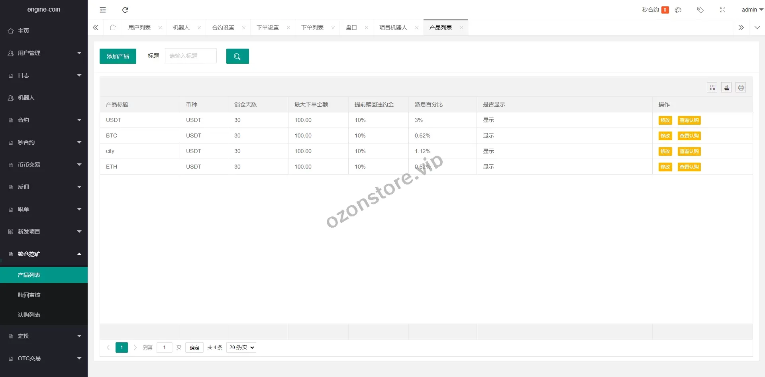Collapse the 锁仓挖矿 sidebar menu
The image size is (765, 377).
(x=44, y=254)
